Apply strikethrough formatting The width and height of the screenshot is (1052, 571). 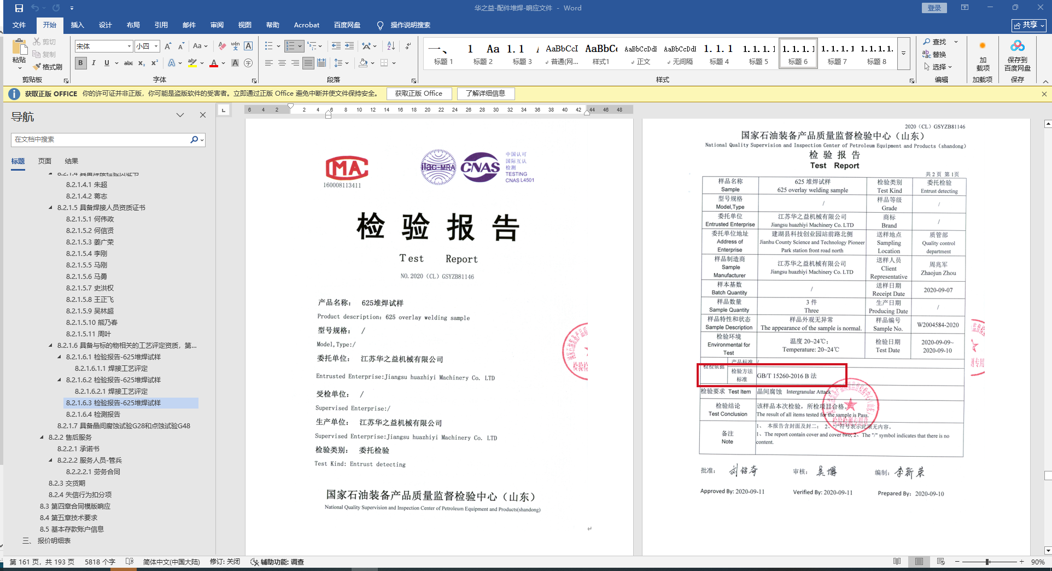click(128, 63)
